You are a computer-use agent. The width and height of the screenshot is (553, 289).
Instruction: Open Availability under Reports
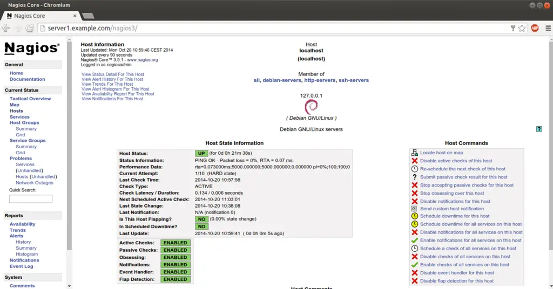coord(23,224)
